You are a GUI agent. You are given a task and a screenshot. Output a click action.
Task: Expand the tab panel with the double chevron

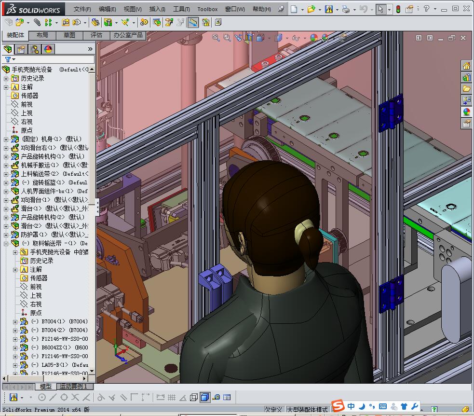pyautogui.click(x=90, y=49)
